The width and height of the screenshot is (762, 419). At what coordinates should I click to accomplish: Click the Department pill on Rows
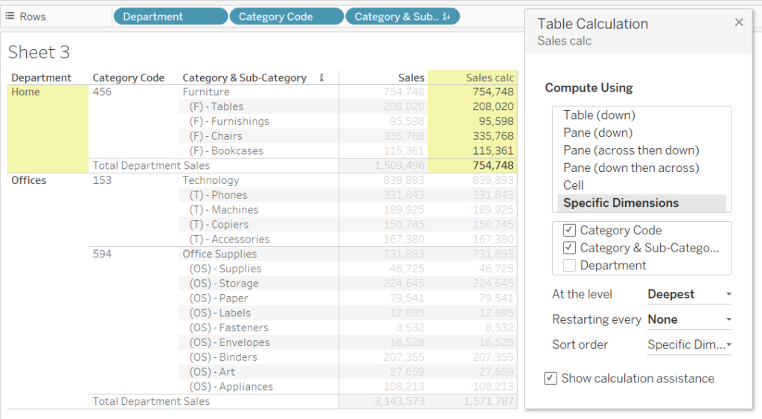(x=170, y=16)
